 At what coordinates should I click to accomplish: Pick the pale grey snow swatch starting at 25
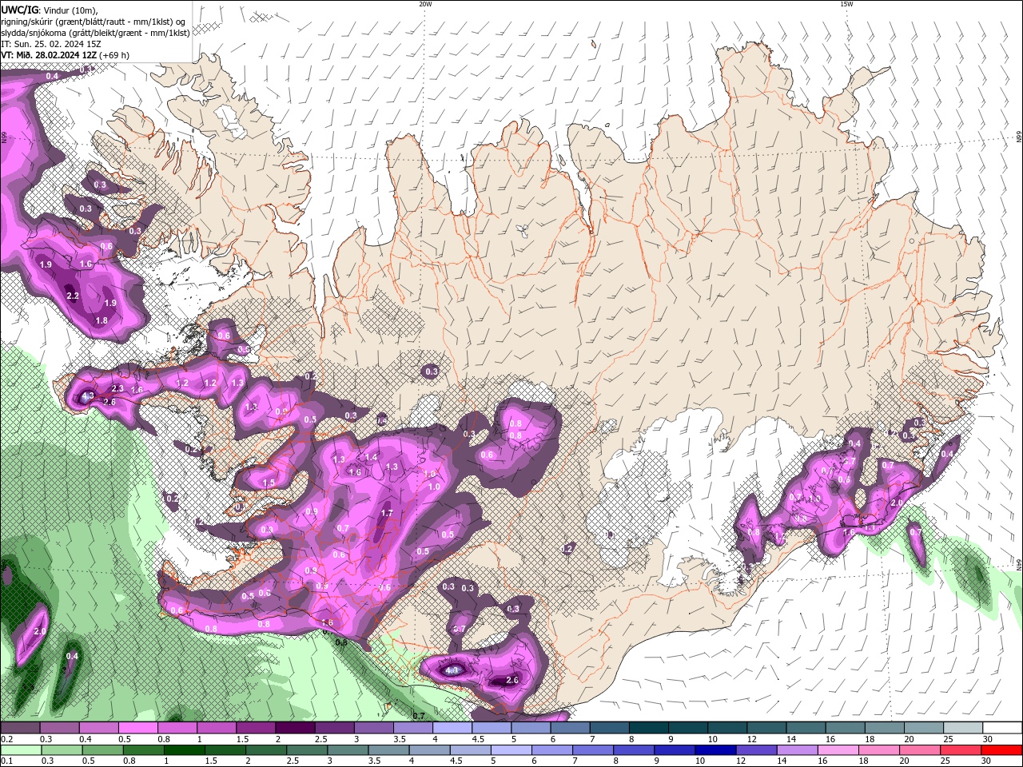pos(964,728)
